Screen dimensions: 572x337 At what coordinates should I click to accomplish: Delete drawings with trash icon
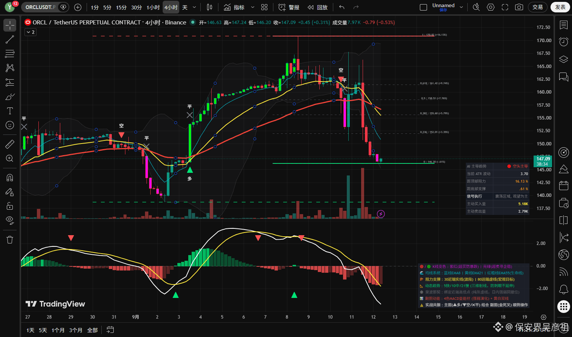coord(10,240)
